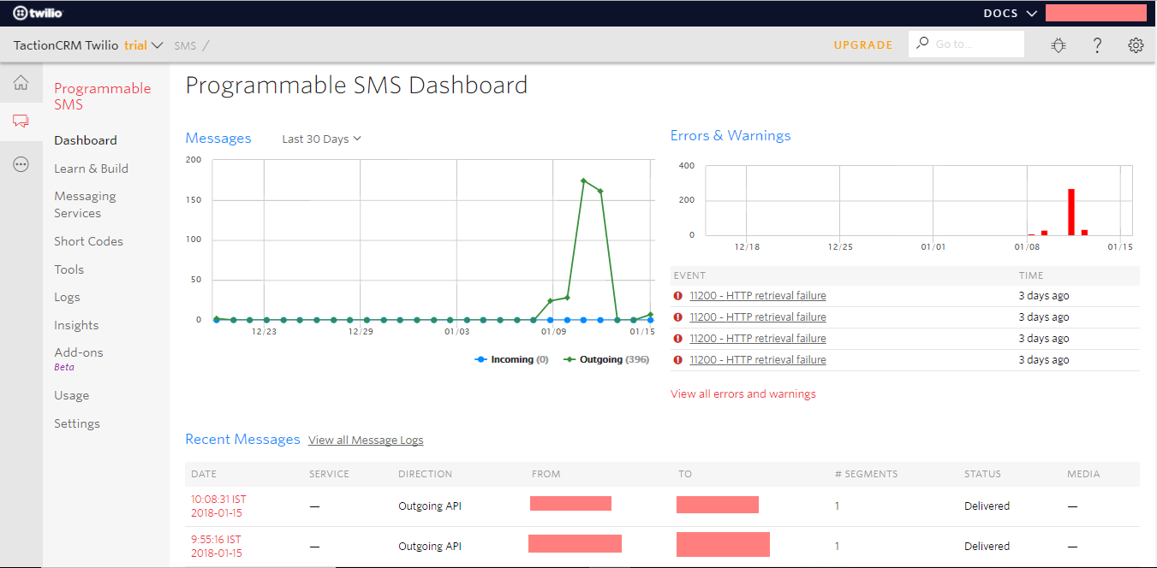Click the STATUS column header

click(982, 474)
